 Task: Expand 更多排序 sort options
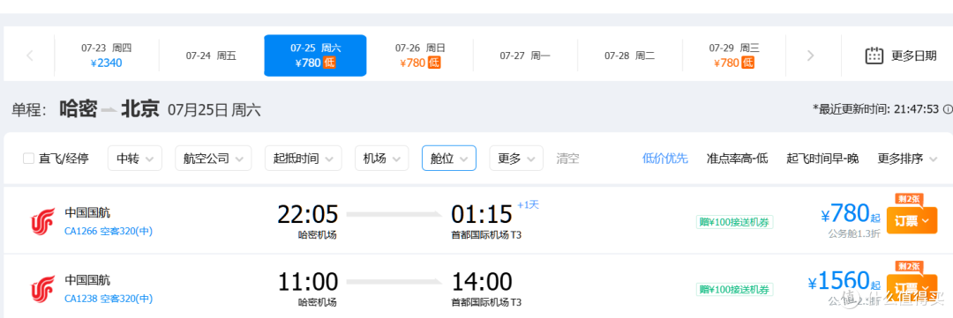point(907,159)
